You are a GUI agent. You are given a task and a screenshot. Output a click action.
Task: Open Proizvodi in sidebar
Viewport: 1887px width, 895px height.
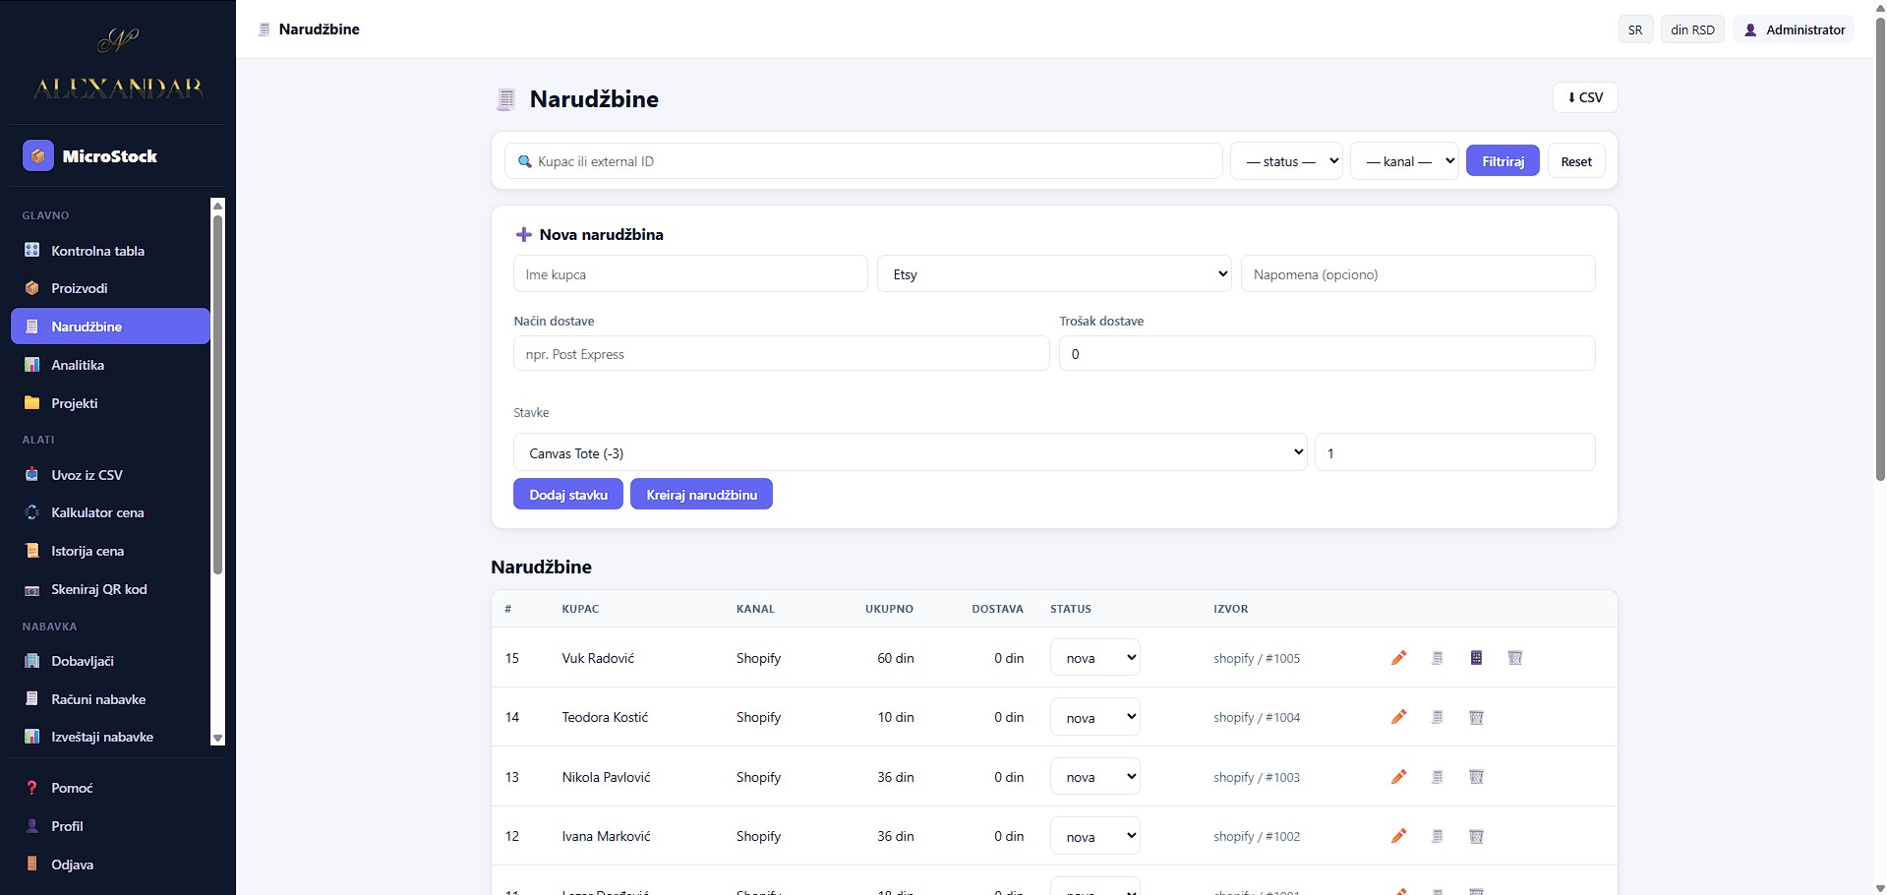[110, 288]
